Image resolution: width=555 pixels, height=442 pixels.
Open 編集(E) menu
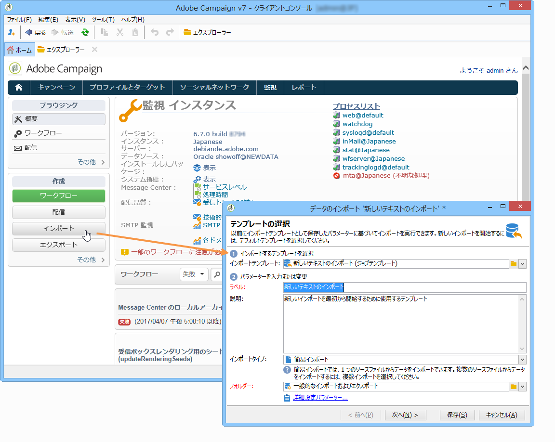(x=48, y=20)
